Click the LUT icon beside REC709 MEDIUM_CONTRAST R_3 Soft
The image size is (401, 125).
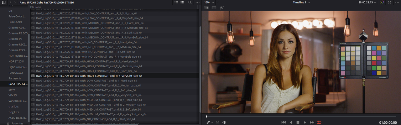pos(33,110)
